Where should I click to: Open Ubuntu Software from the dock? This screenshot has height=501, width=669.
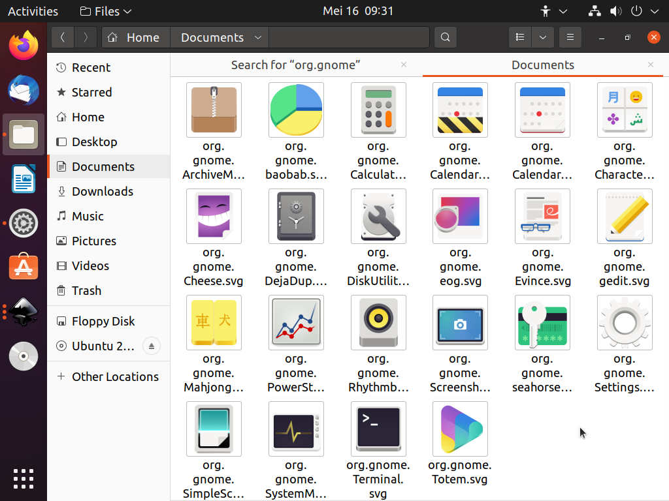pos(24,267)
